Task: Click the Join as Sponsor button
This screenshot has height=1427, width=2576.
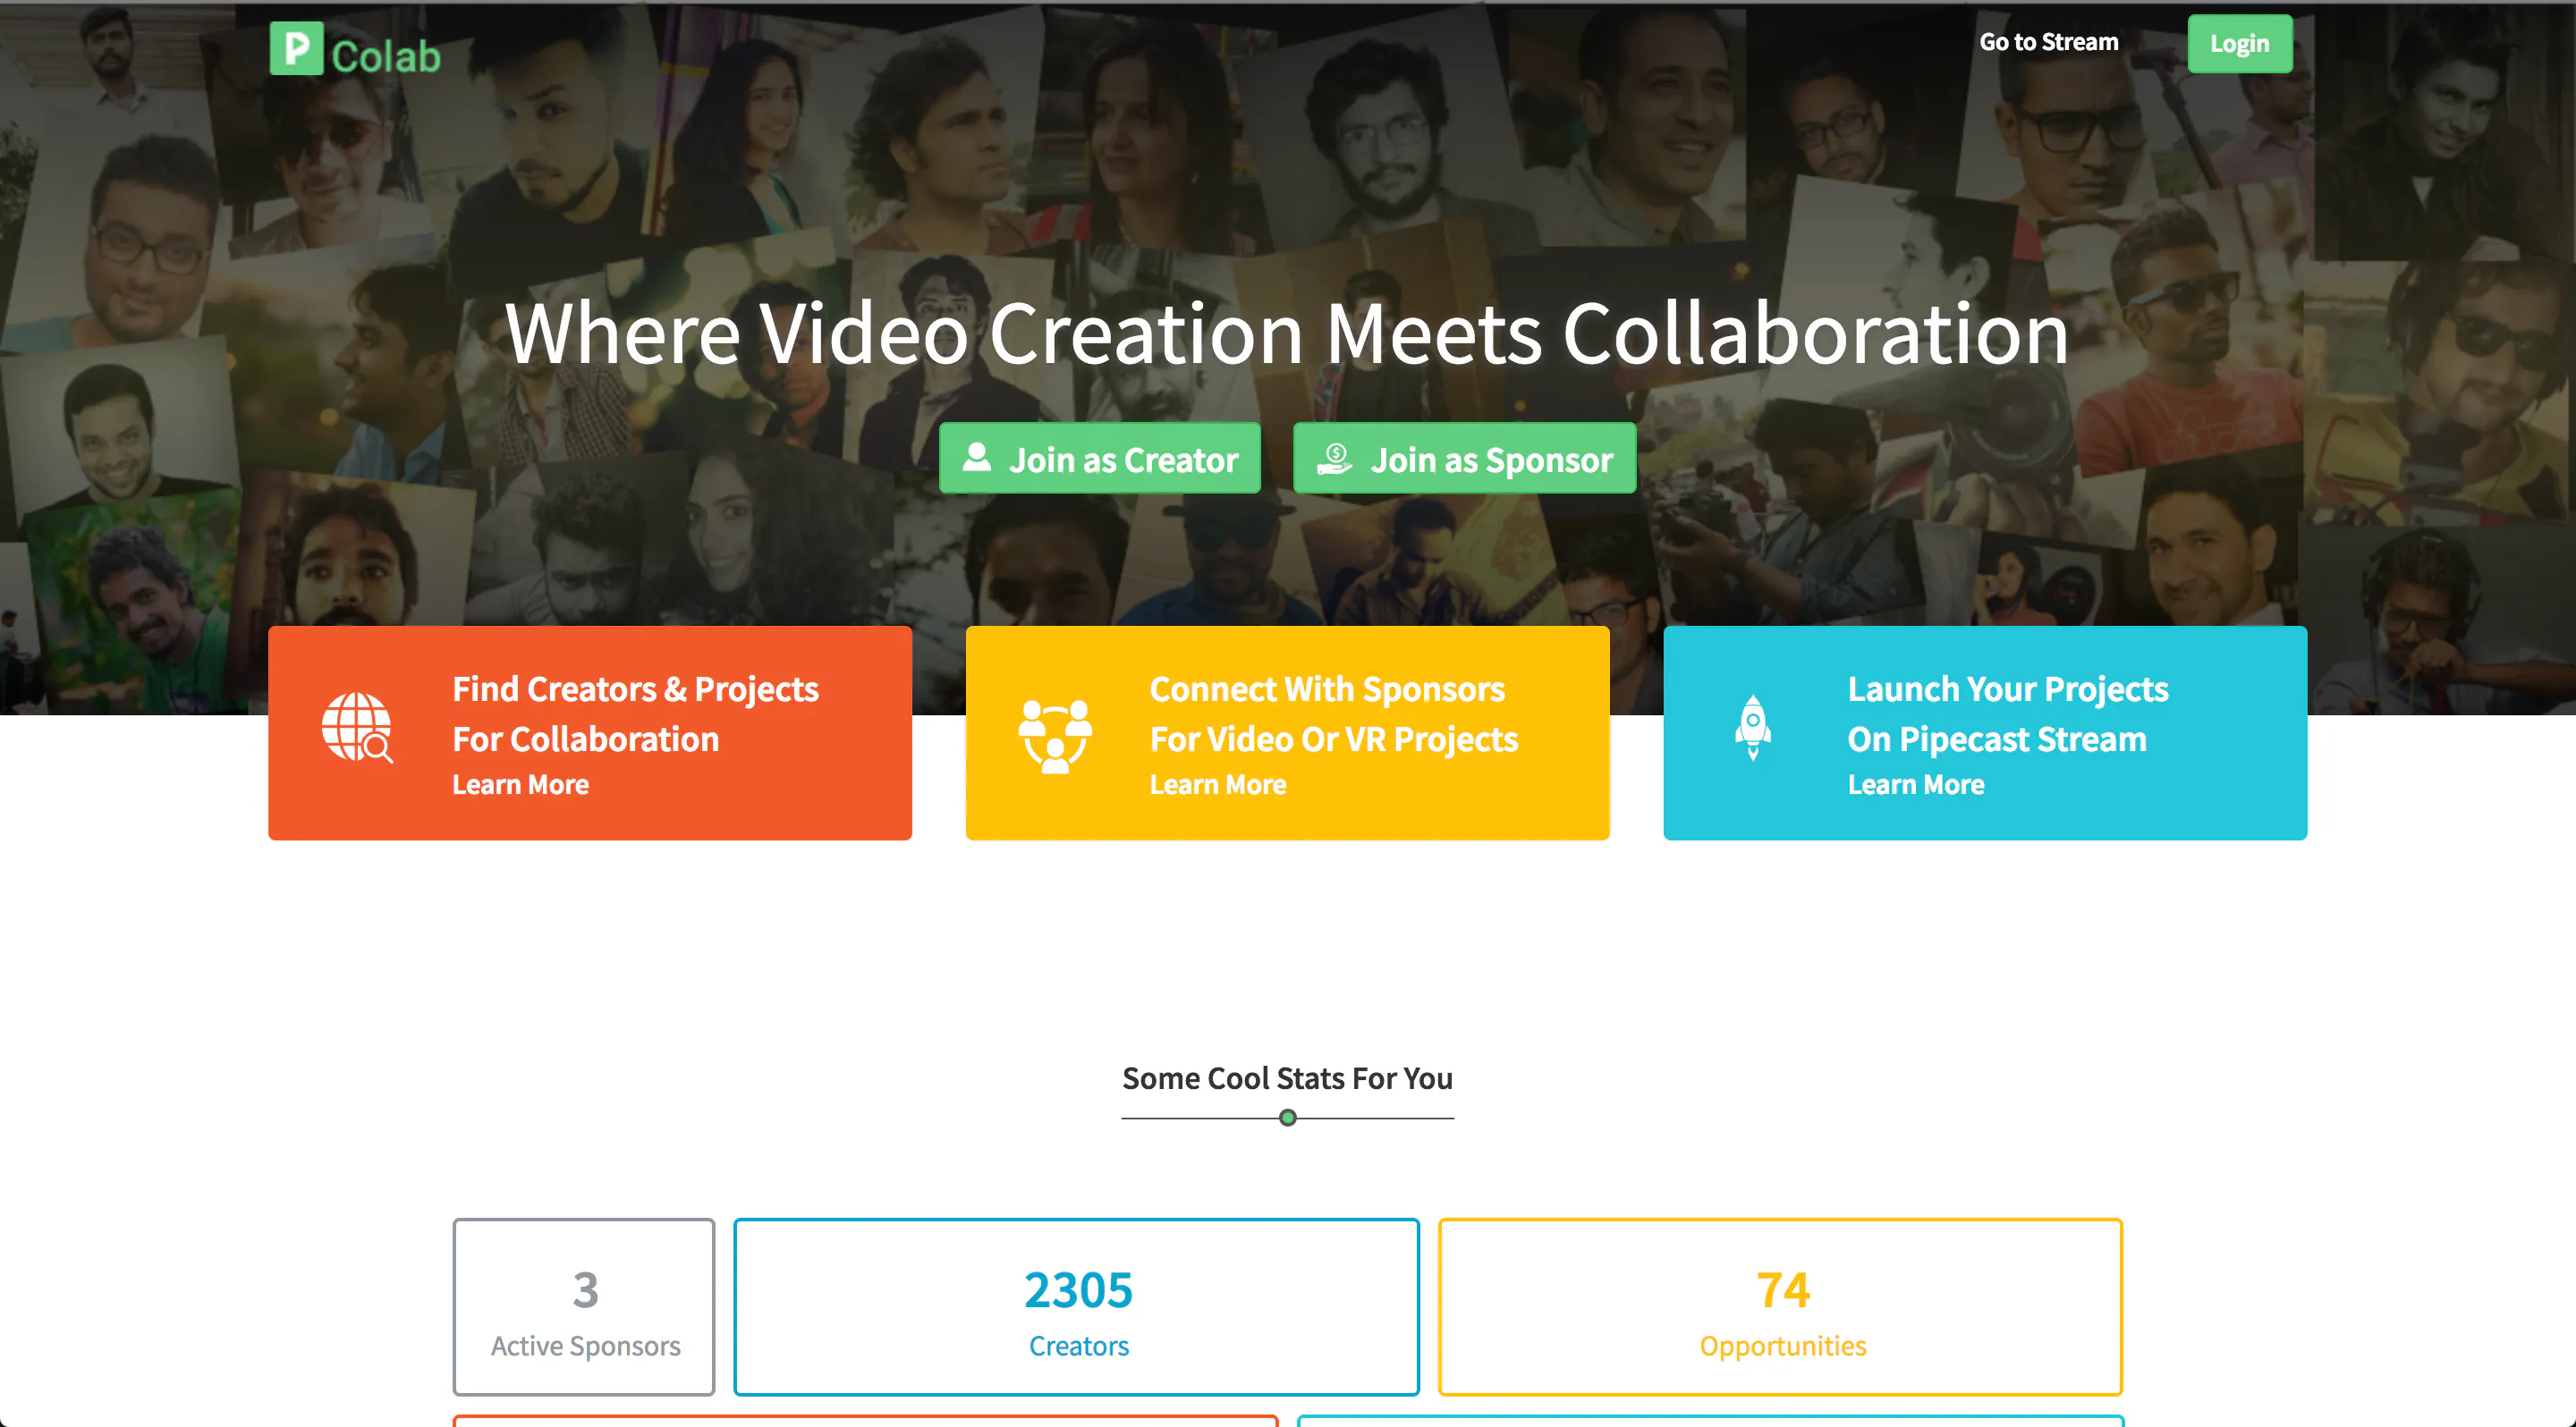Action: point(1464,459)
